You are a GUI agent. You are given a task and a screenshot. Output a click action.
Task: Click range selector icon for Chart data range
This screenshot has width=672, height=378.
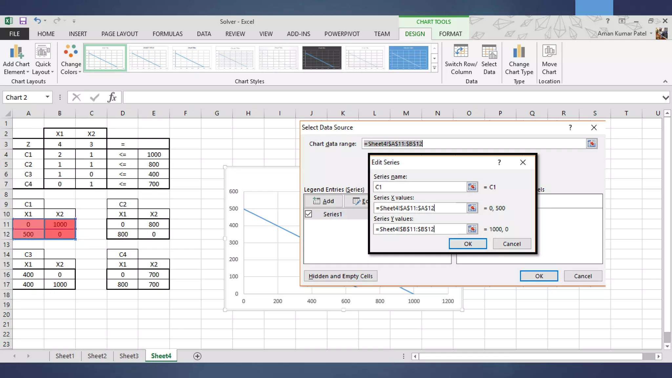point(591,144)
